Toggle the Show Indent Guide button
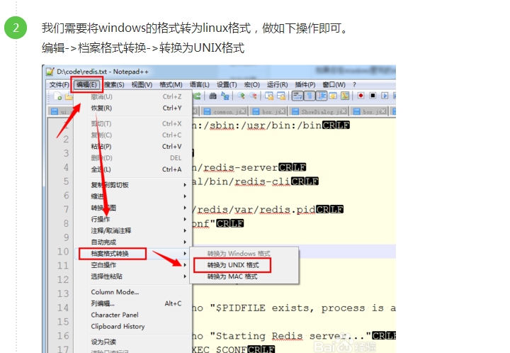This screenshot has width=510, height=353. [x=322, y=96]
